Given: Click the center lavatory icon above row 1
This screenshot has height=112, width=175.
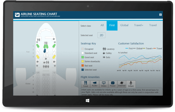Looking at the screenshot, I should 46,43.
